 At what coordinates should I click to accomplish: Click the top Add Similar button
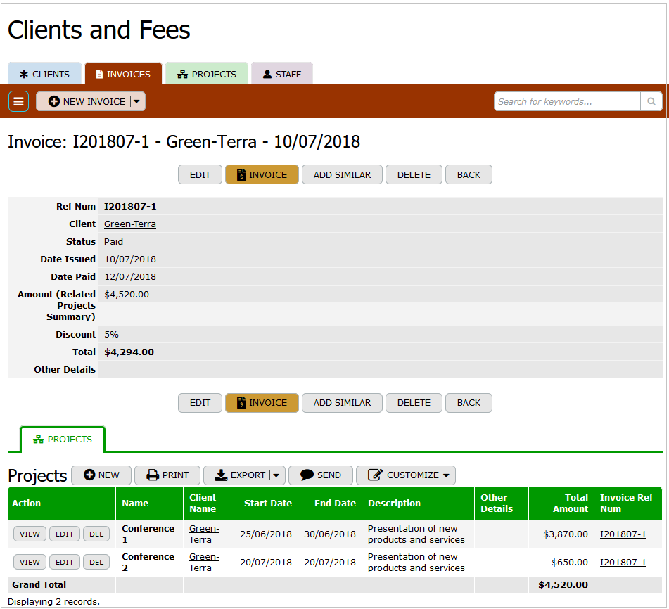pos(342,174)
